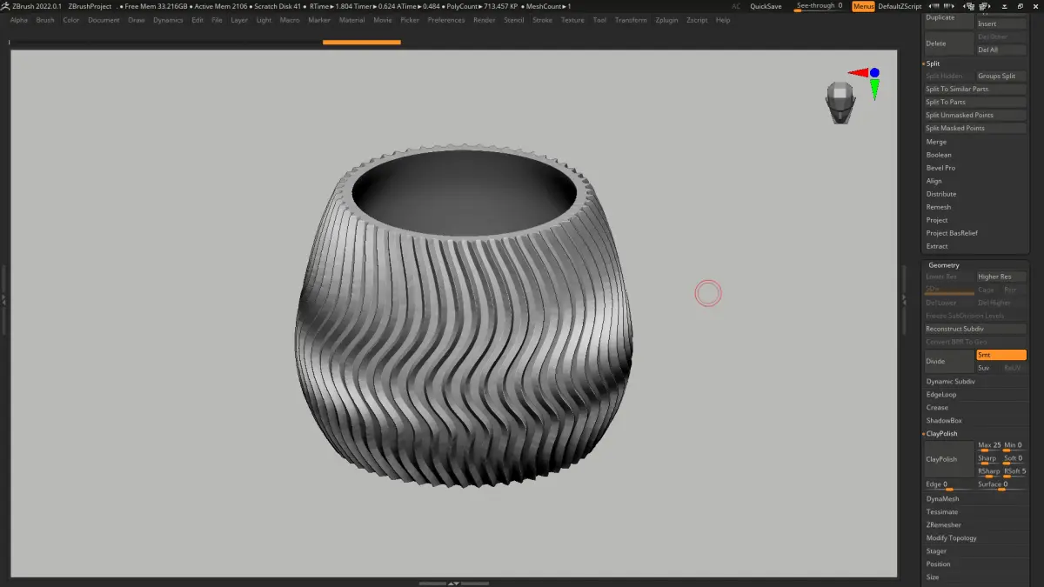Click the QuickSave button
This screenshot has height=587, width=1044.
pos(766,6)
